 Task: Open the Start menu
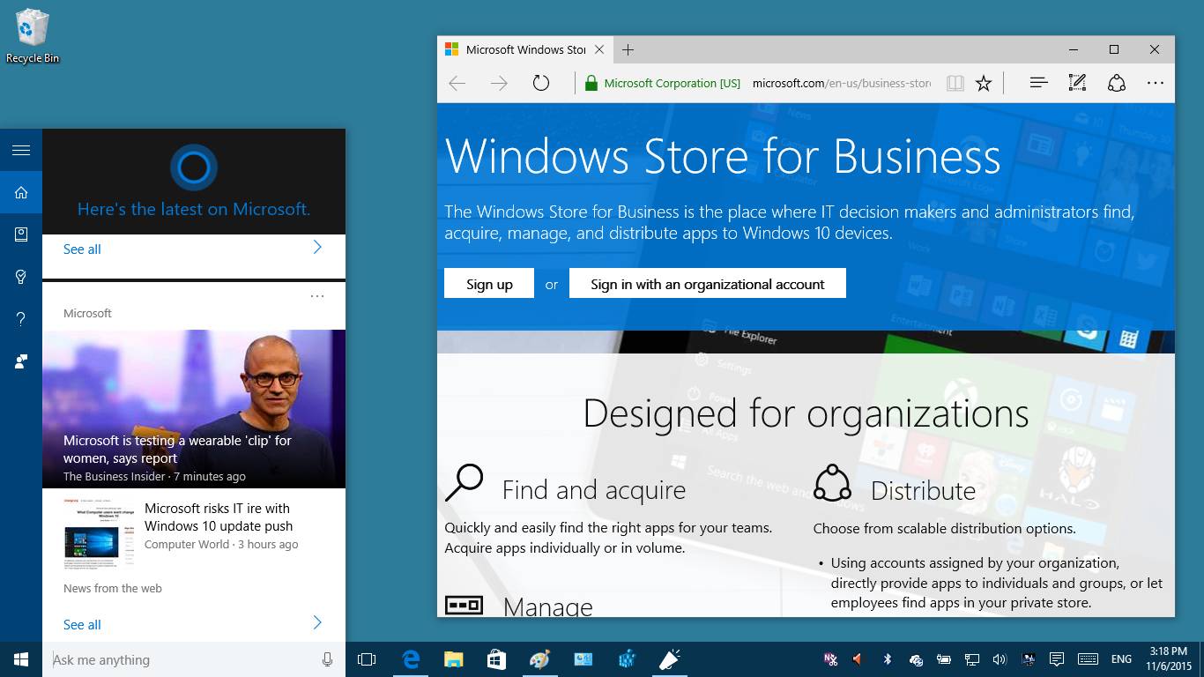pyautogui.click(x=21, y=659)
